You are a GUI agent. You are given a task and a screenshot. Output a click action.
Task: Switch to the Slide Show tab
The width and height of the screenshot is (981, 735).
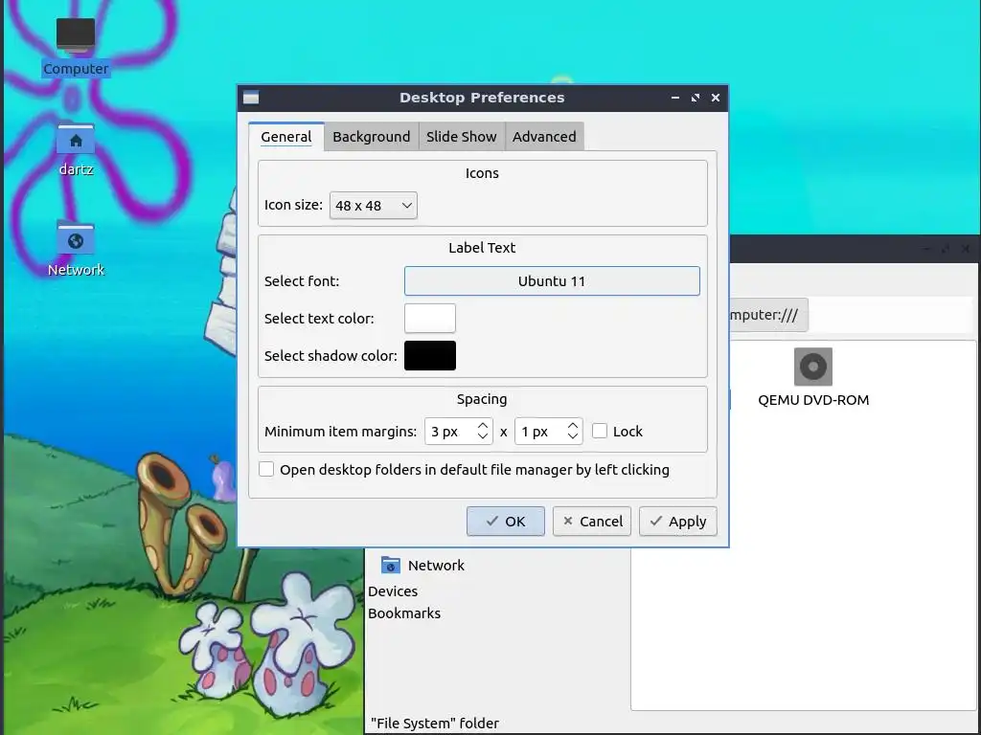coord(461,137)
